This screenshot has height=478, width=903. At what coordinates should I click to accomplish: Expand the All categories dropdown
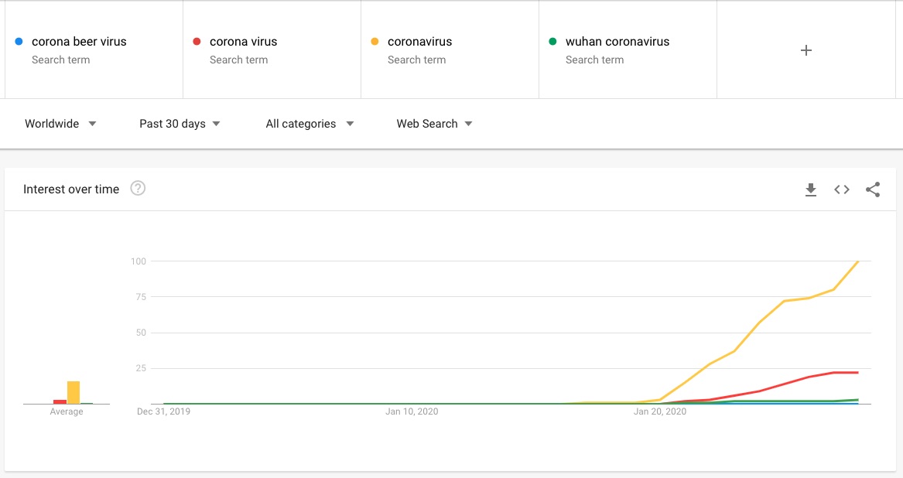[310, 124]
